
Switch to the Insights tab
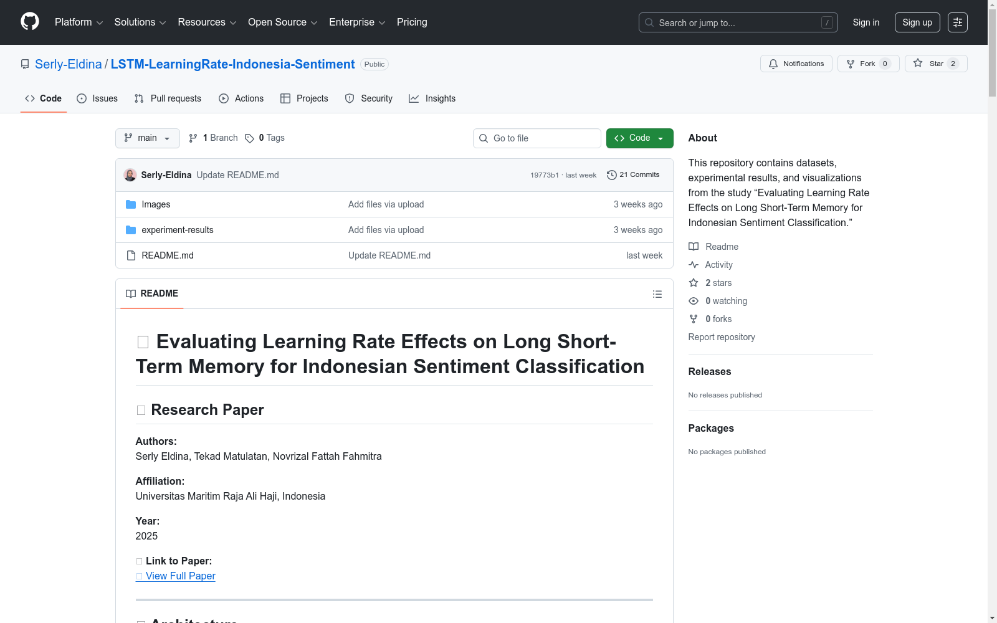point(432,98)
